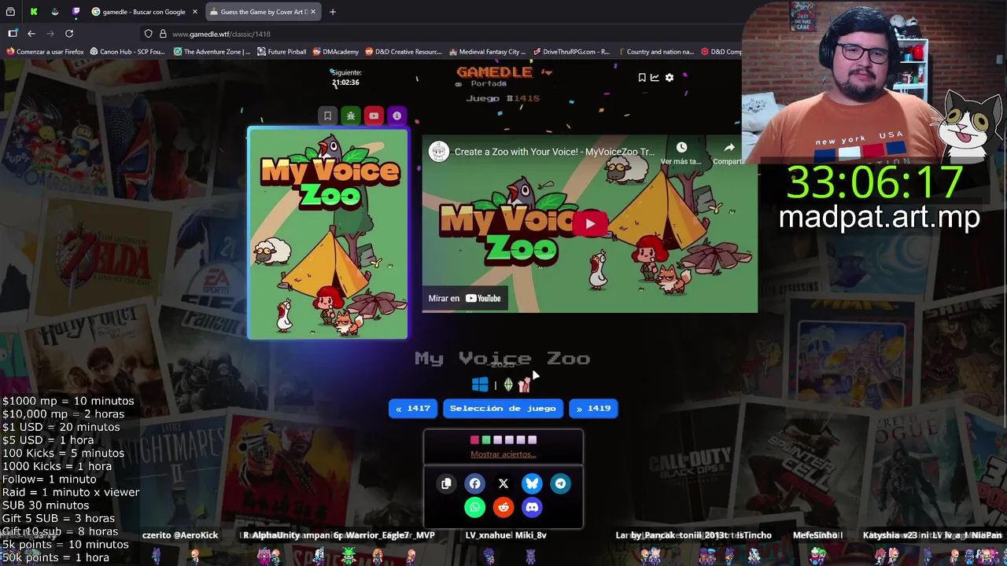Click the browser back arrow

click(31, 34)
